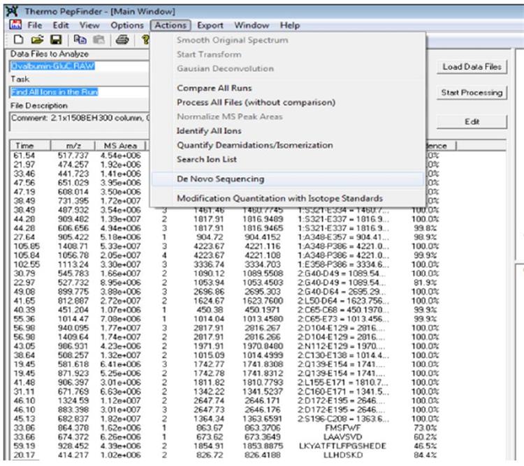Open the Window menu
The height and width of the screenshot is (466, 524).
pyautogui.click(x=252, y=25)
